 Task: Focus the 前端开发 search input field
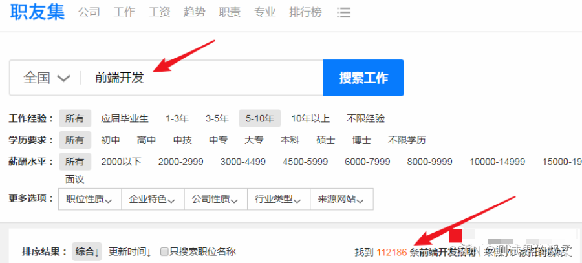pyautogui.click(x=202, y=78)
